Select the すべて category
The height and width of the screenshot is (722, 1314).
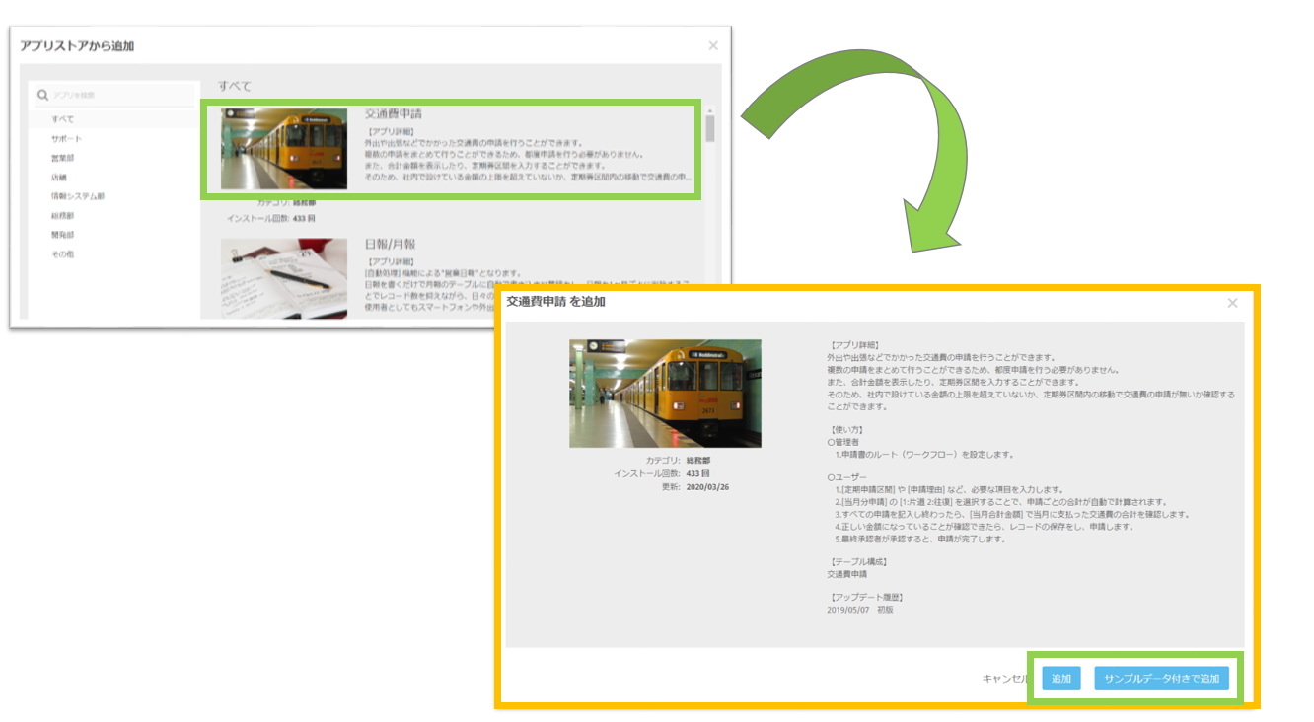pyautogui.click(x=63, y=118)
